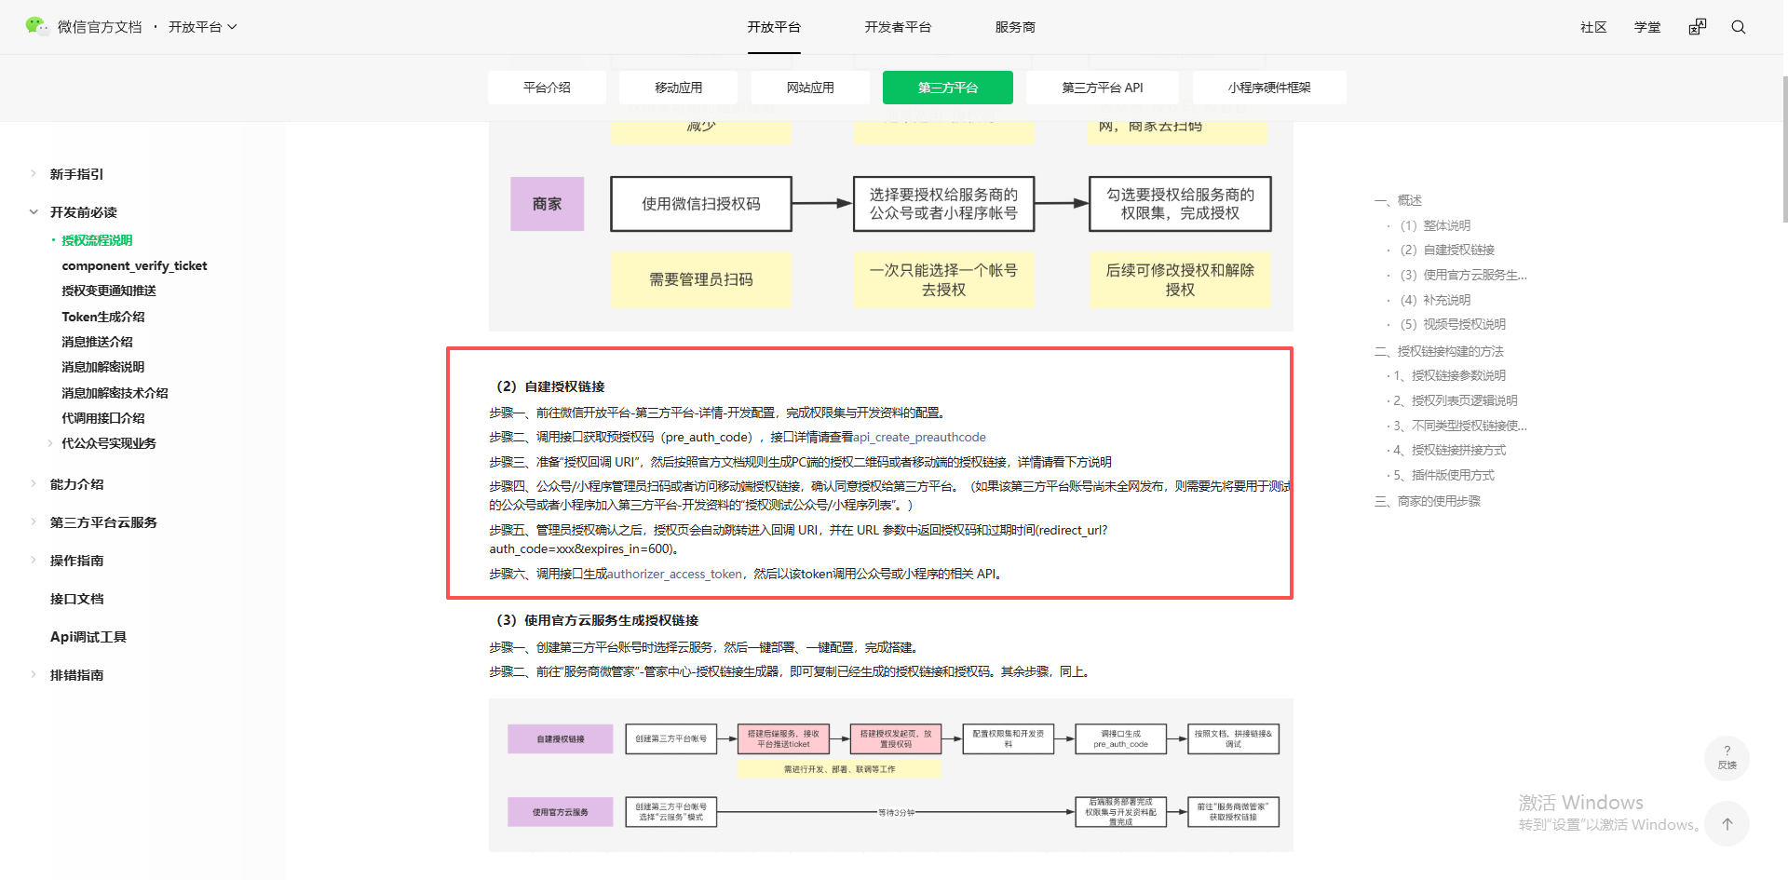
Task: Jump to (4) 补充说明 in the outline
Action: [x=1435, y=300]
